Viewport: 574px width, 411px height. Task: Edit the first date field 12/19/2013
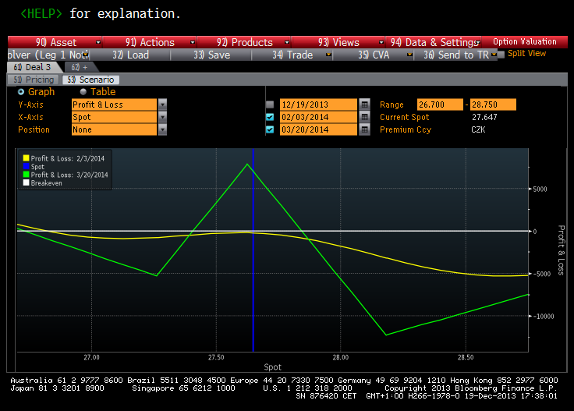318,105
